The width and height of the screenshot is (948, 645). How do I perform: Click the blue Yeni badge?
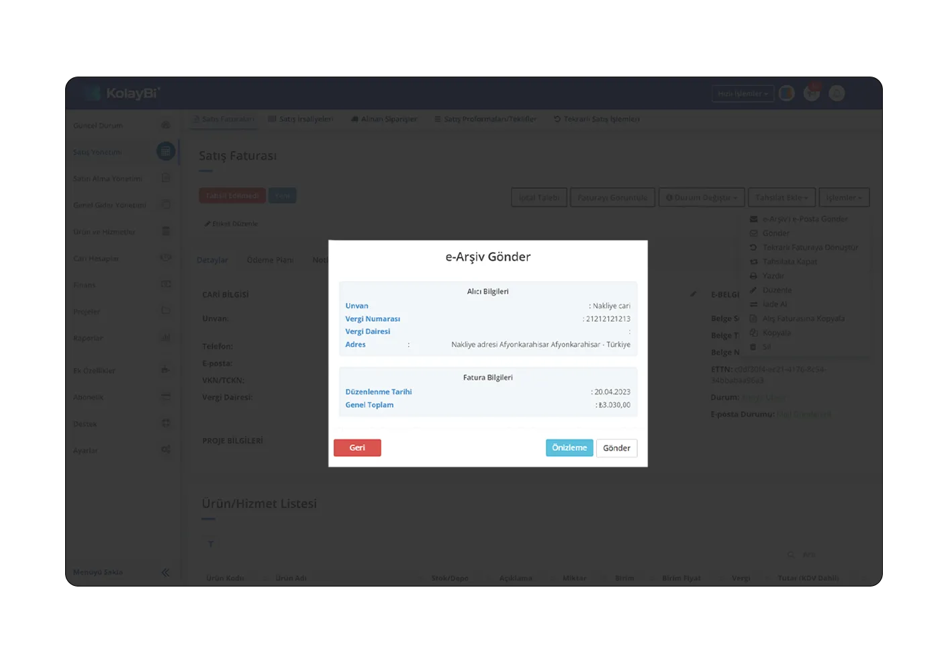click(x=283, y=196)
